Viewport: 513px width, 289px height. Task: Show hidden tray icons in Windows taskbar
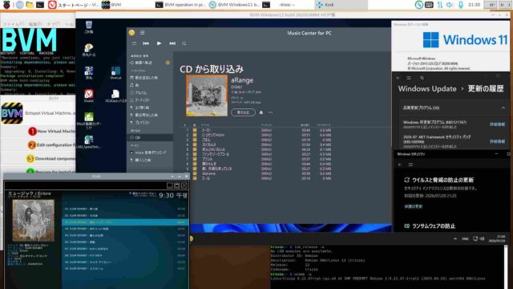455,239
